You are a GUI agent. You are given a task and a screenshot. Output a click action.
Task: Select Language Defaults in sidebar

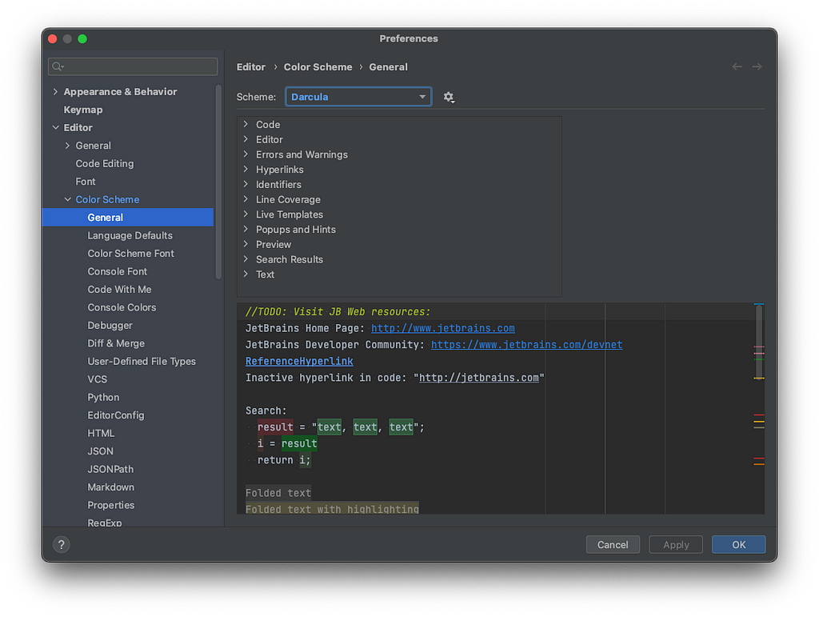point(130,235)
